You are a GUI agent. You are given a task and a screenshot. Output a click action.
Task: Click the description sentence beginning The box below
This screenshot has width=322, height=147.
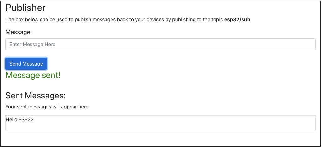[128, 20]
